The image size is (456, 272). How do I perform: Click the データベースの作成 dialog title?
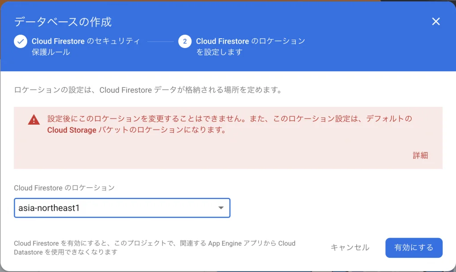(63, 21)
